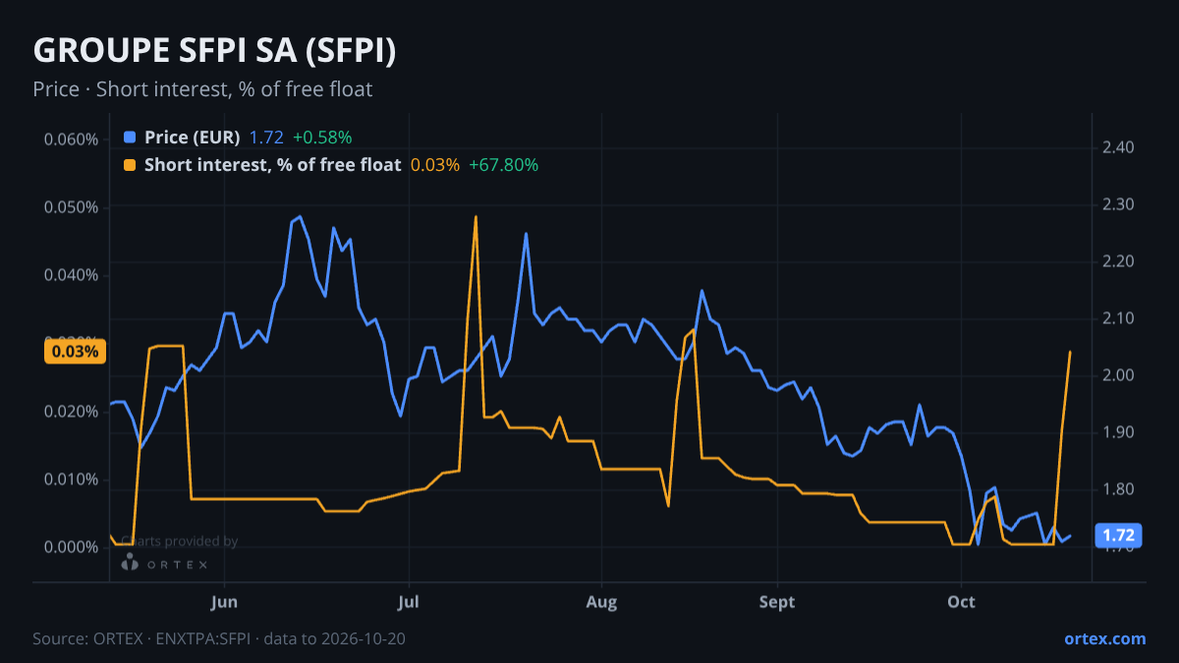Click the 0.040% left axis label
The height and width of the screenshot is (663, 1179).
[71, 275]
